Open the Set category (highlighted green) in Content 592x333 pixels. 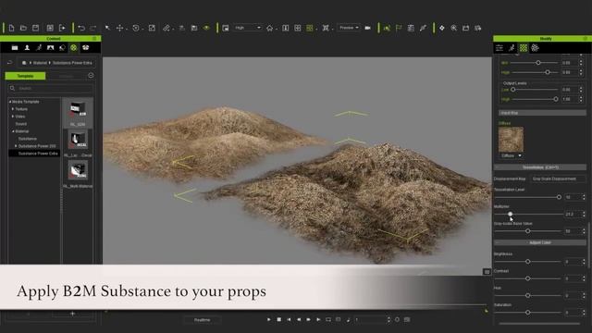pyautogui.click(x=74, y=48)
